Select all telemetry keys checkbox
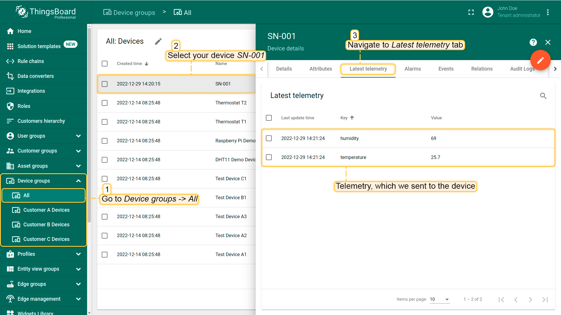The height and width of the screenshot is (315, 561). click(x=269, y=118)
